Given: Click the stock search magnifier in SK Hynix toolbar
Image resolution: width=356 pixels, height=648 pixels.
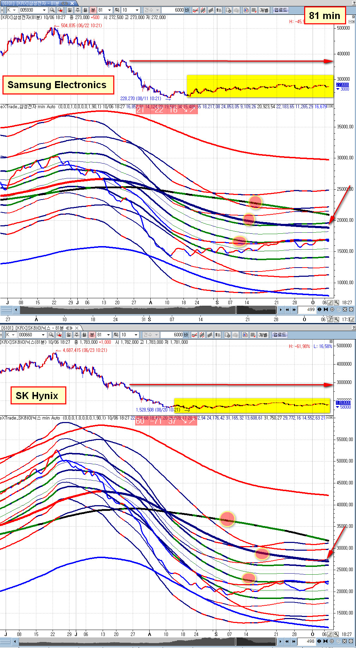Looking at the screenshot, I should [x=52, y=335].
